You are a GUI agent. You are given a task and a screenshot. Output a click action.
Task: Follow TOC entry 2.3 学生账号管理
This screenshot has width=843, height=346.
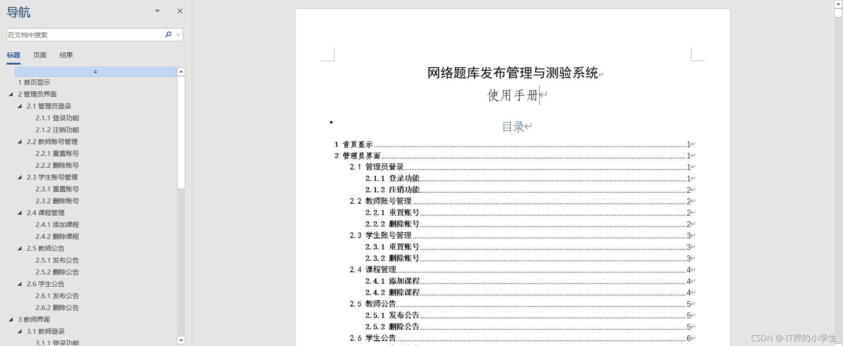(x=520, y=235)
